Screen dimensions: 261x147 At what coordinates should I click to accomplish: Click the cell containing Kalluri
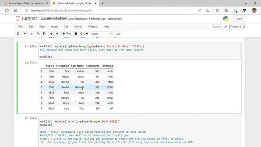(x=80, y=71)
